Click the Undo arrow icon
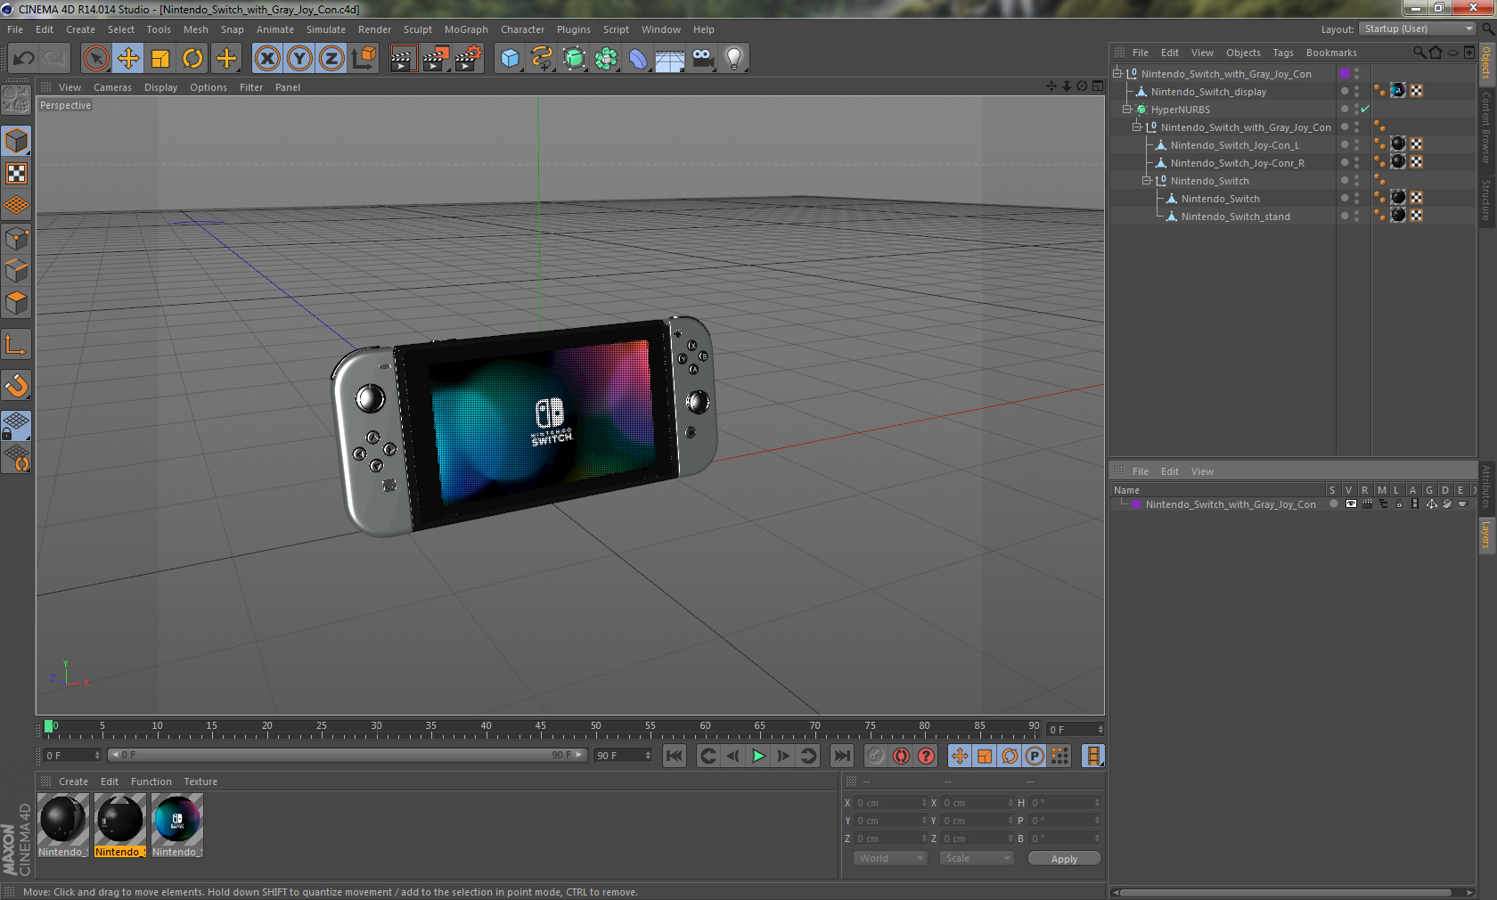Screen dimensions: 1497x900 click(x=23, y=59)
